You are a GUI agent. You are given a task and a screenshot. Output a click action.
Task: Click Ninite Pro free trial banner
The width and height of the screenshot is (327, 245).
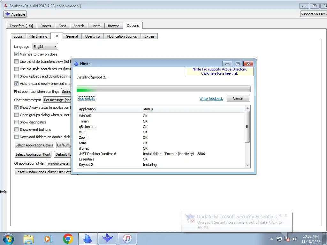220,71
